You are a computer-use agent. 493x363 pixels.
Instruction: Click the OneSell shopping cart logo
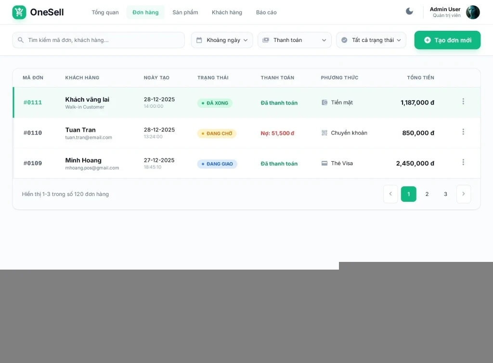[x=19, y=13]
